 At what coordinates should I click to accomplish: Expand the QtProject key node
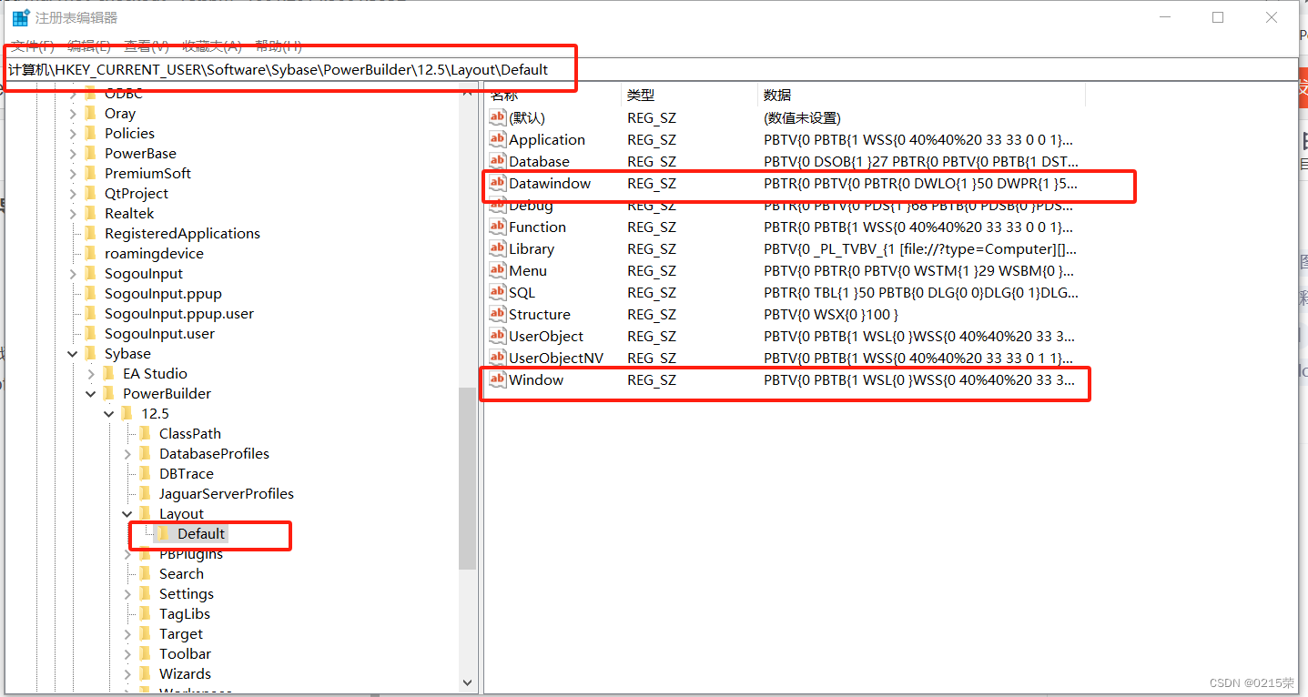(74, 194)
